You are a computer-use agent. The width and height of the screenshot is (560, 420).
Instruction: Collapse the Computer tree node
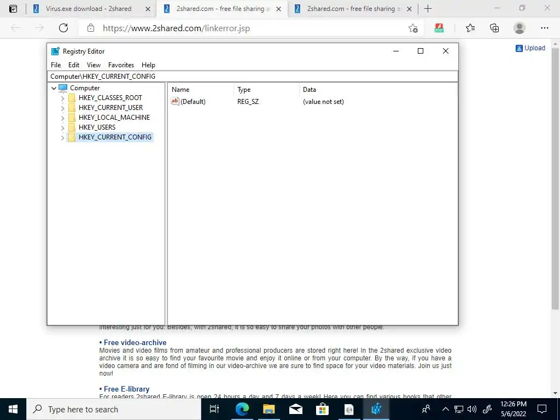coord(54,88)
